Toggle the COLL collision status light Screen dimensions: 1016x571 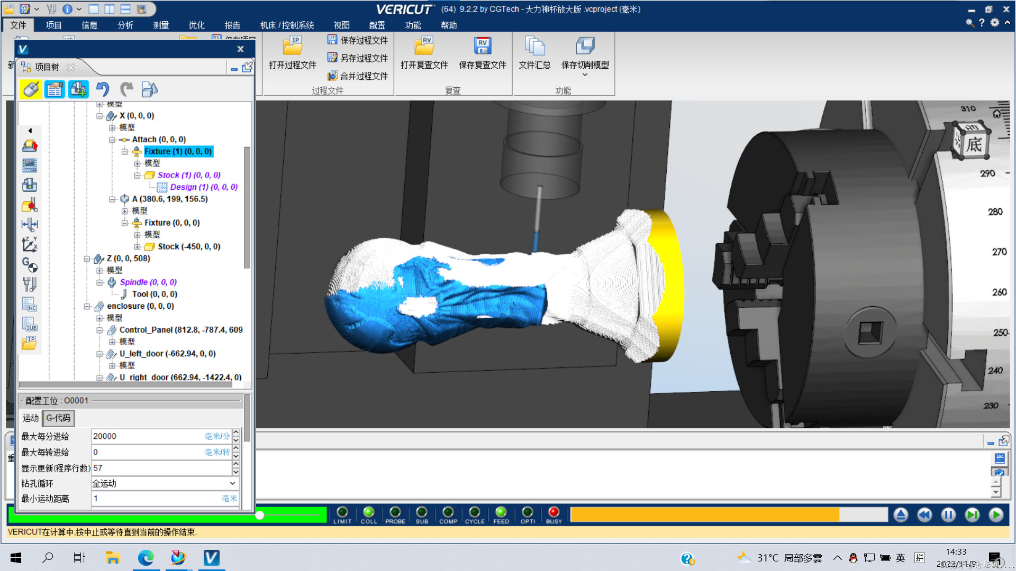click(369, 512)
